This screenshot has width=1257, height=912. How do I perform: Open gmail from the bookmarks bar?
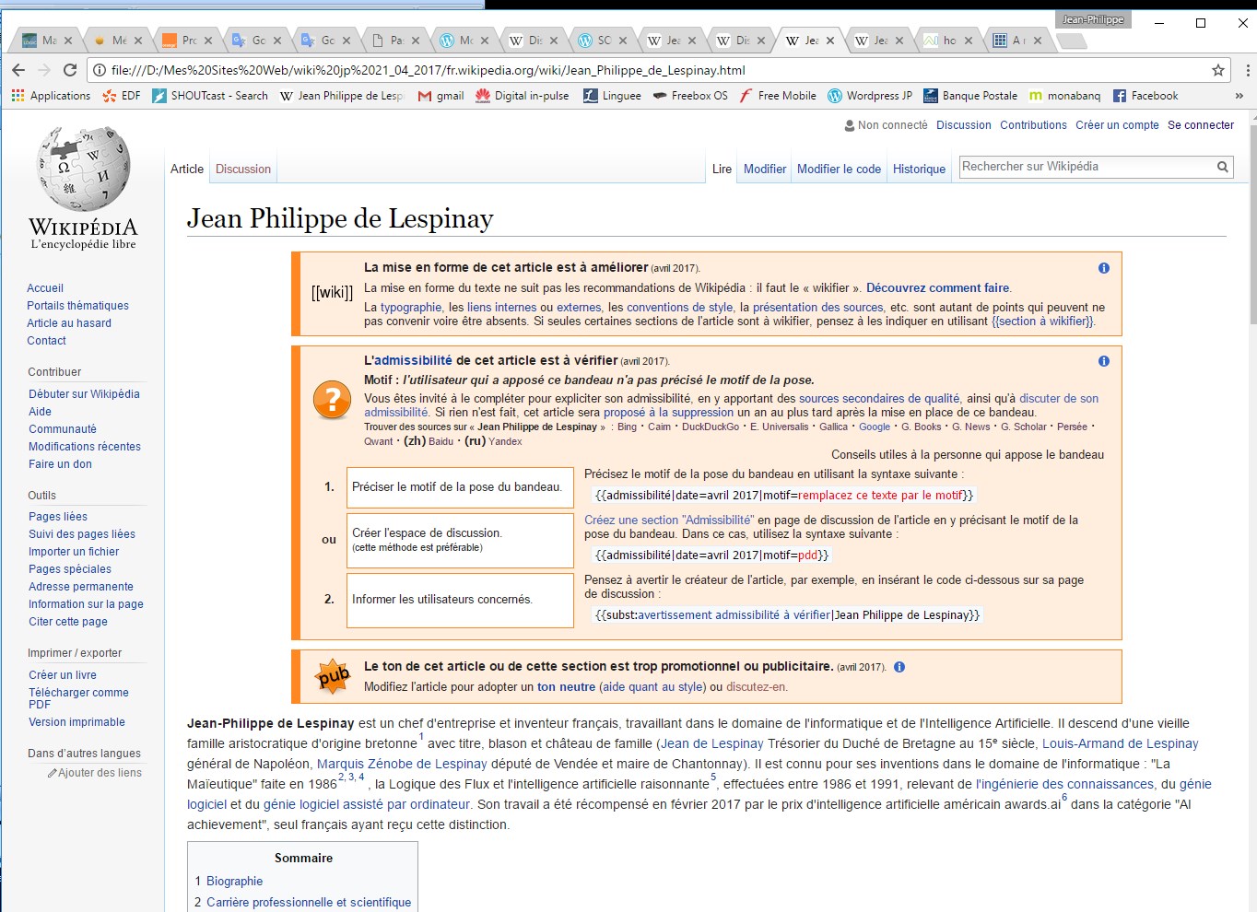pos(441,95)
